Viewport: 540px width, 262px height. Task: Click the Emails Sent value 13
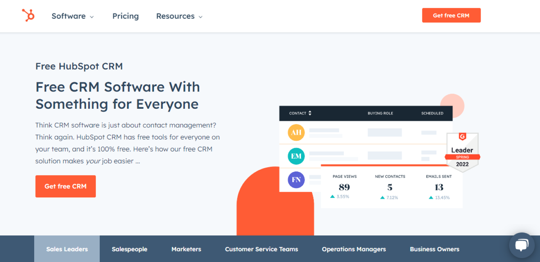pyautogui.click(x=439, y=187)
